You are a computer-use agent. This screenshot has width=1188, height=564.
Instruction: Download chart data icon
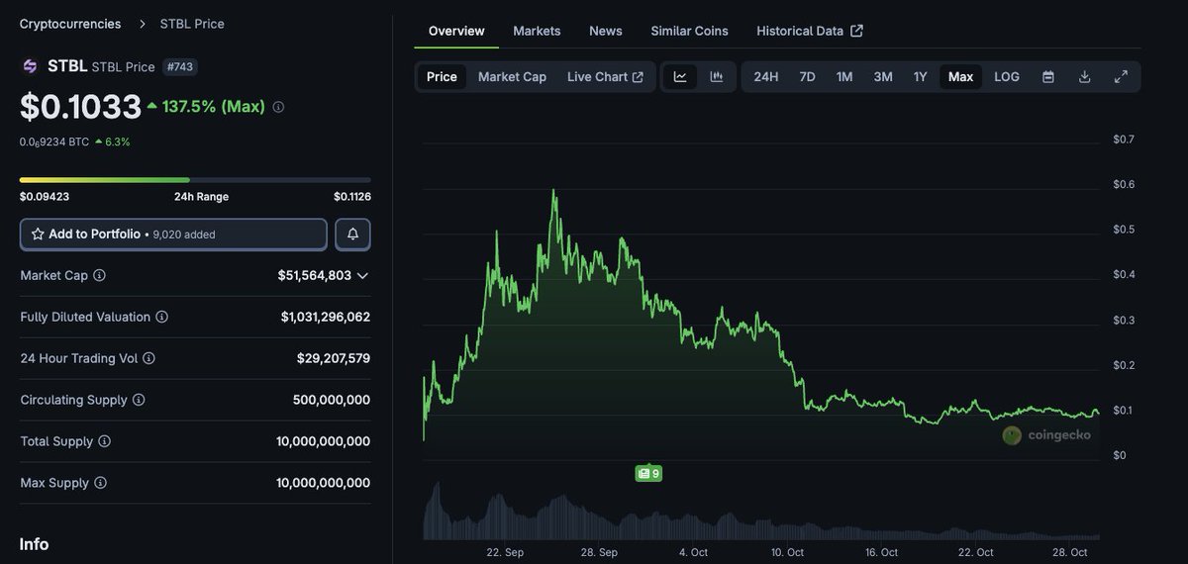point(1084,77)
